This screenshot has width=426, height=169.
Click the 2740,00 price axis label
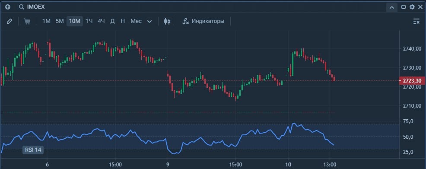(412, 49)
